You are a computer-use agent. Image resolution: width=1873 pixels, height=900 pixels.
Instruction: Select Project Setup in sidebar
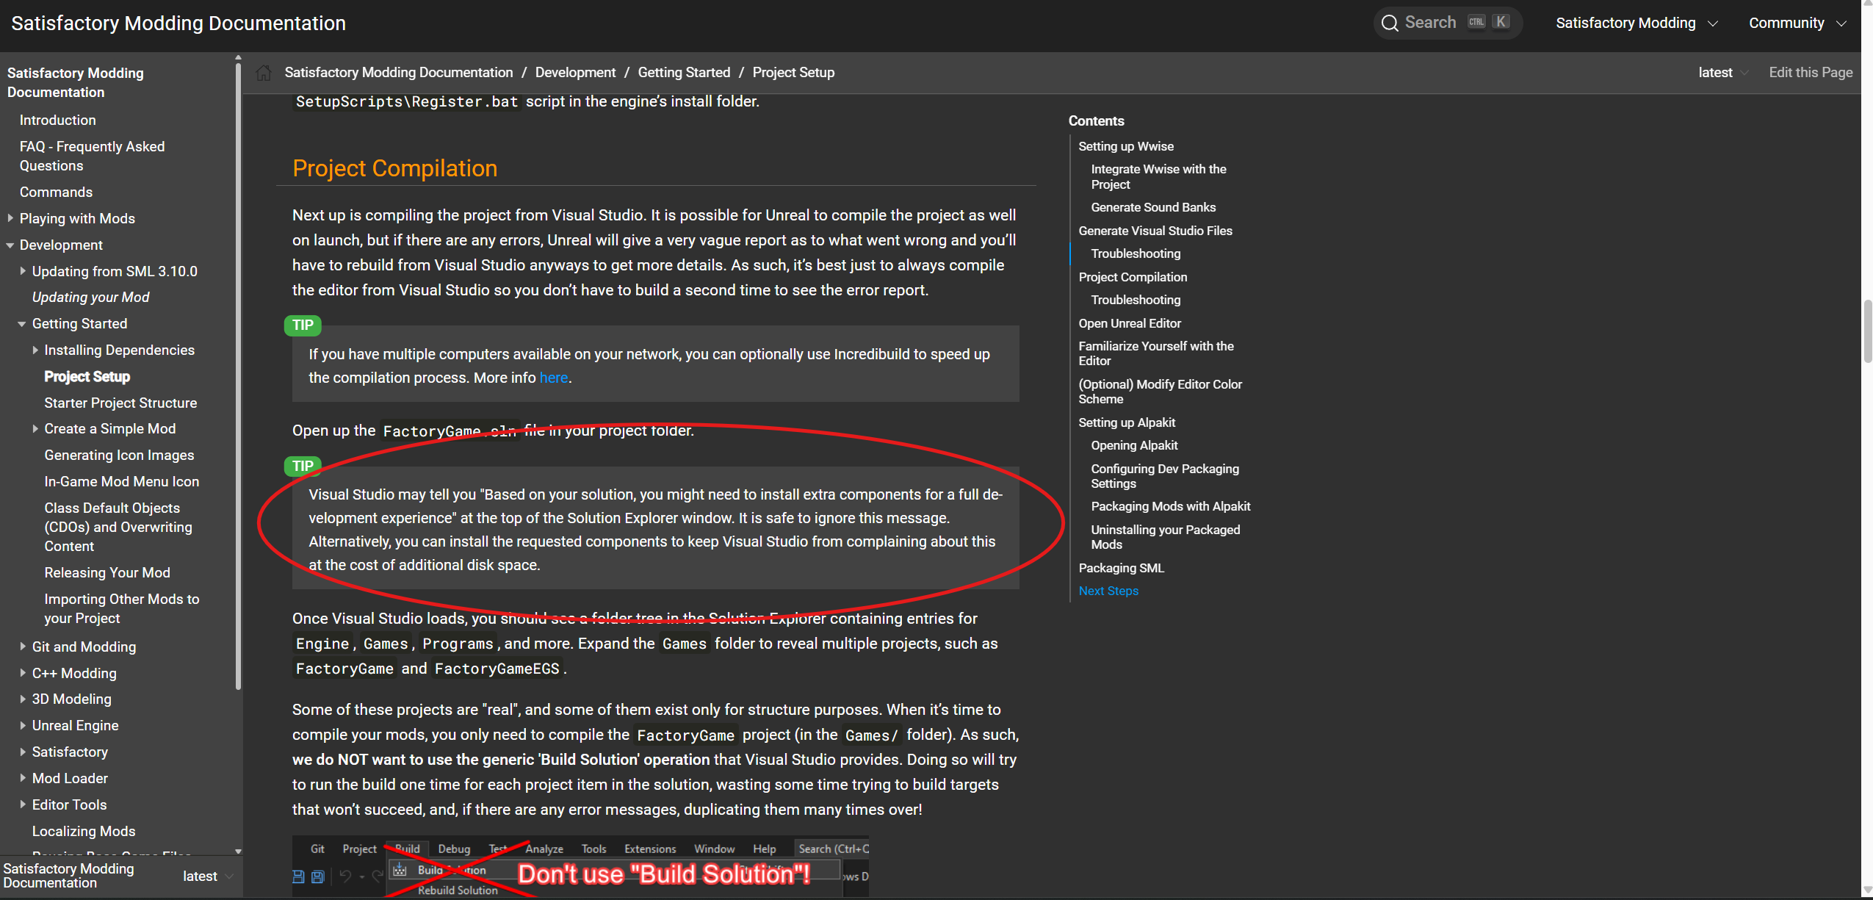point(87,376)
